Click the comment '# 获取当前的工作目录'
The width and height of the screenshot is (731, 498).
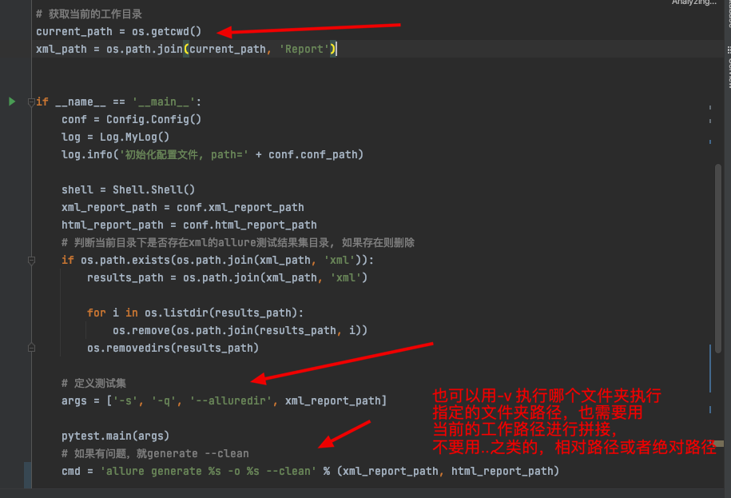pyautogui.click(x=89, y=14)
